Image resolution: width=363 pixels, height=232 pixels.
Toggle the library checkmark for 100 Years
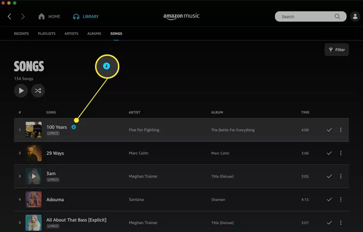coord(329,130)
